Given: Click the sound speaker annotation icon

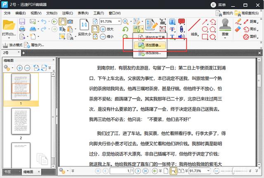Looking at the screenshot, I should (x=181, y=36).
